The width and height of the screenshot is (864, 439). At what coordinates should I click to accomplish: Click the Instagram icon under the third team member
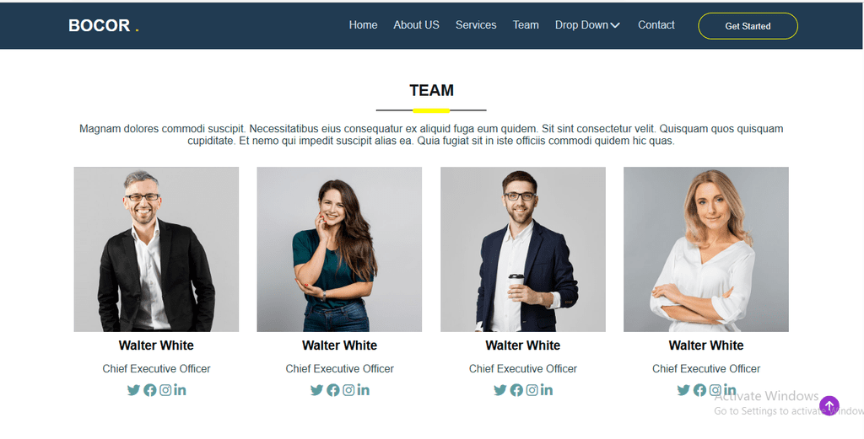pyautogui.click(x=532, y=390)
